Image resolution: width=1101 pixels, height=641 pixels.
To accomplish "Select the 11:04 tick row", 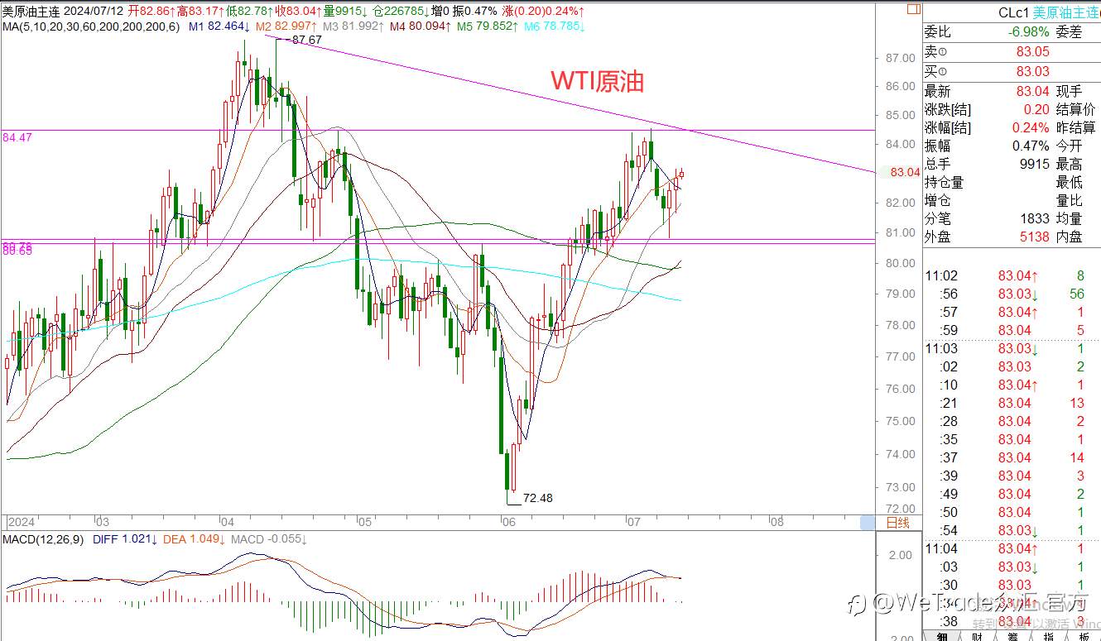I will pyautogui.click(x=1012, y=548).
